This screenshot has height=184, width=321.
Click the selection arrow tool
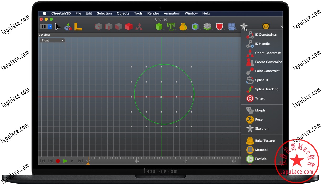58,27
